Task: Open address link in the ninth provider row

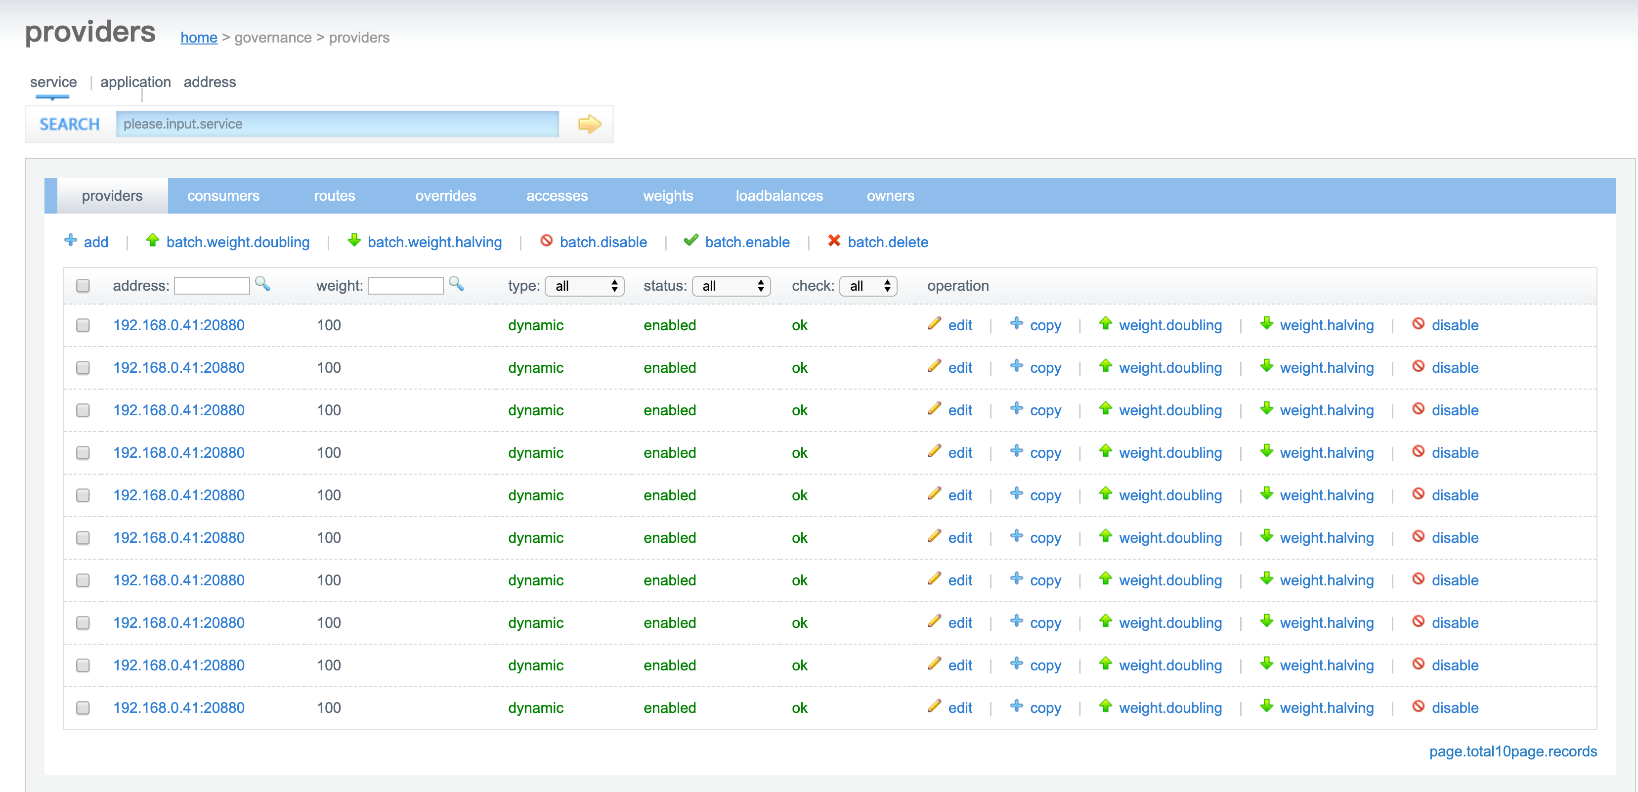Action: [179, 665]
